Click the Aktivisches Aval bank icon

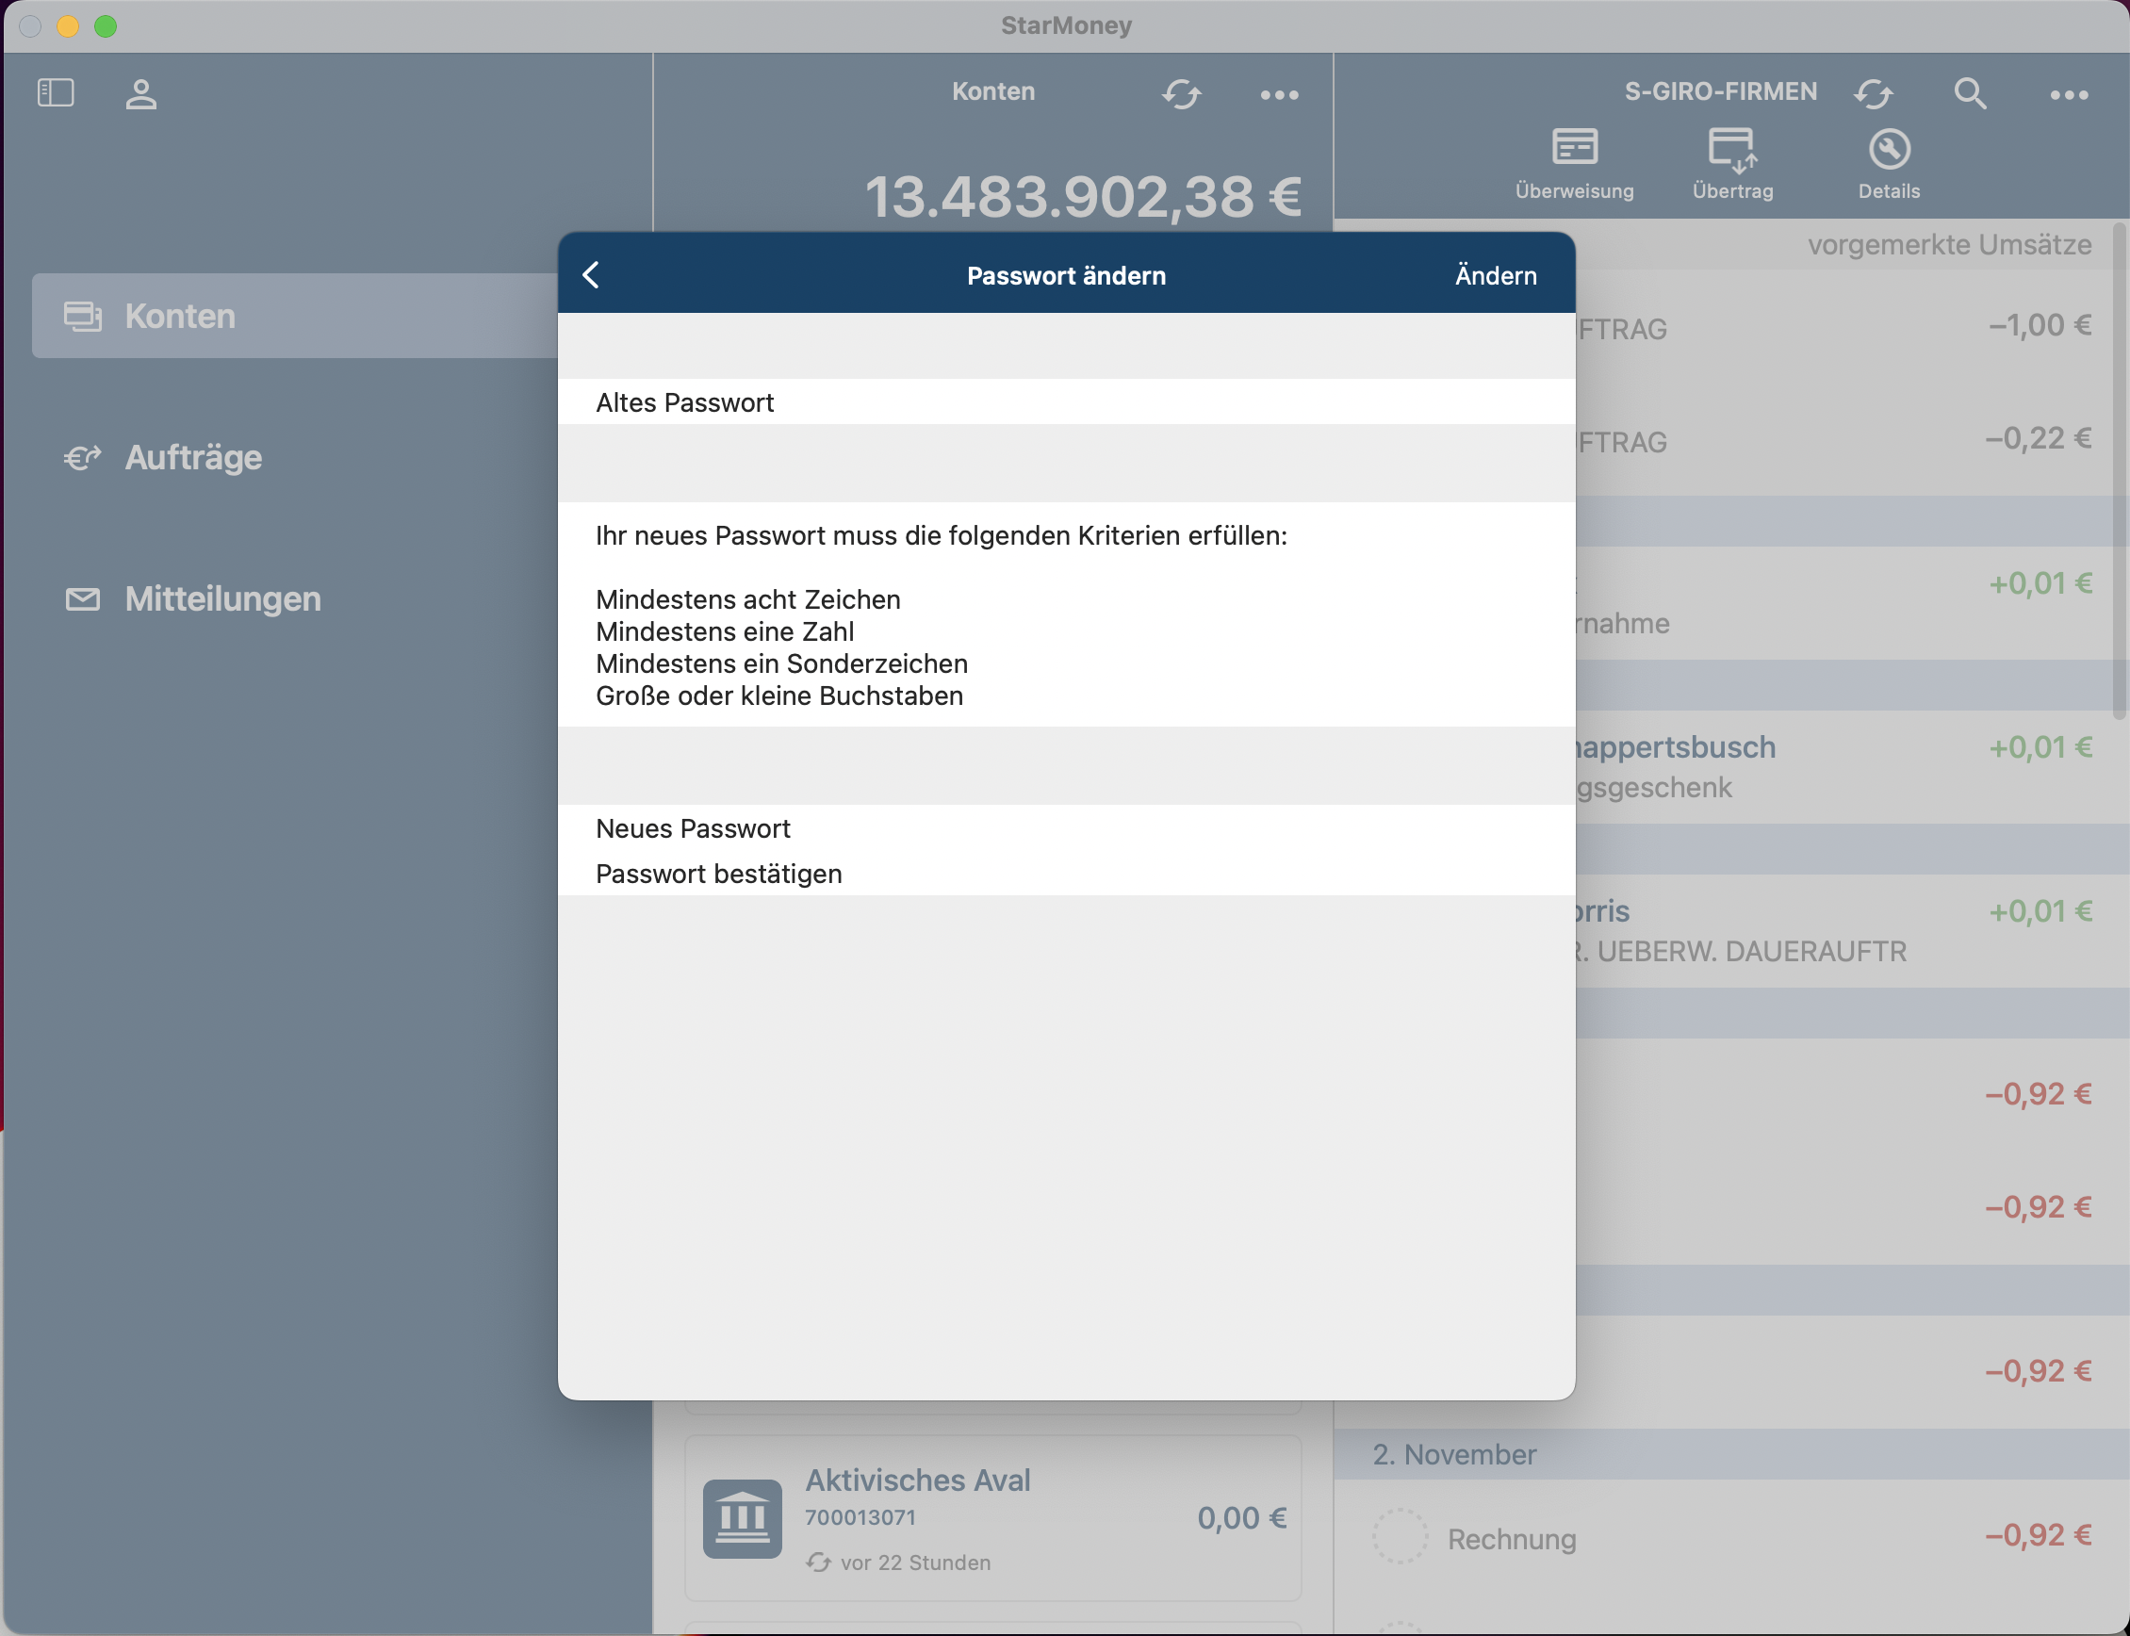742,1518
